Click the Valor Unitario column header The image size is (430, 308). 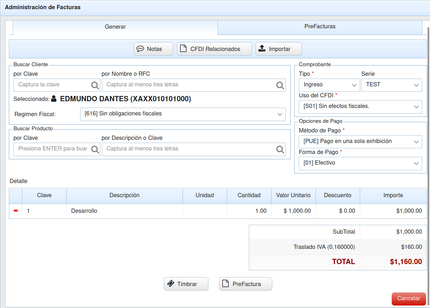coord(294,195)
